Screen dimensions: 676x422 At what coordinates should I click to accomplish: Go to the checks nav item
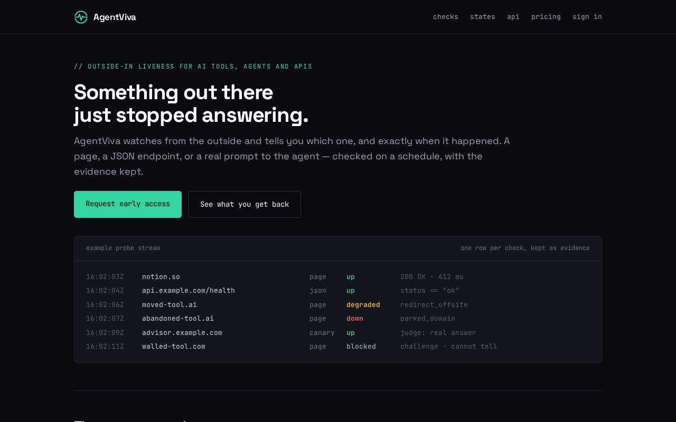(x=446, y=17)
